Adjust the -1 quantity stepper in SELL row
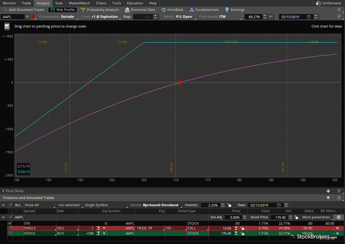The width and height of the screenshot is (345, 244). [99, 228]
